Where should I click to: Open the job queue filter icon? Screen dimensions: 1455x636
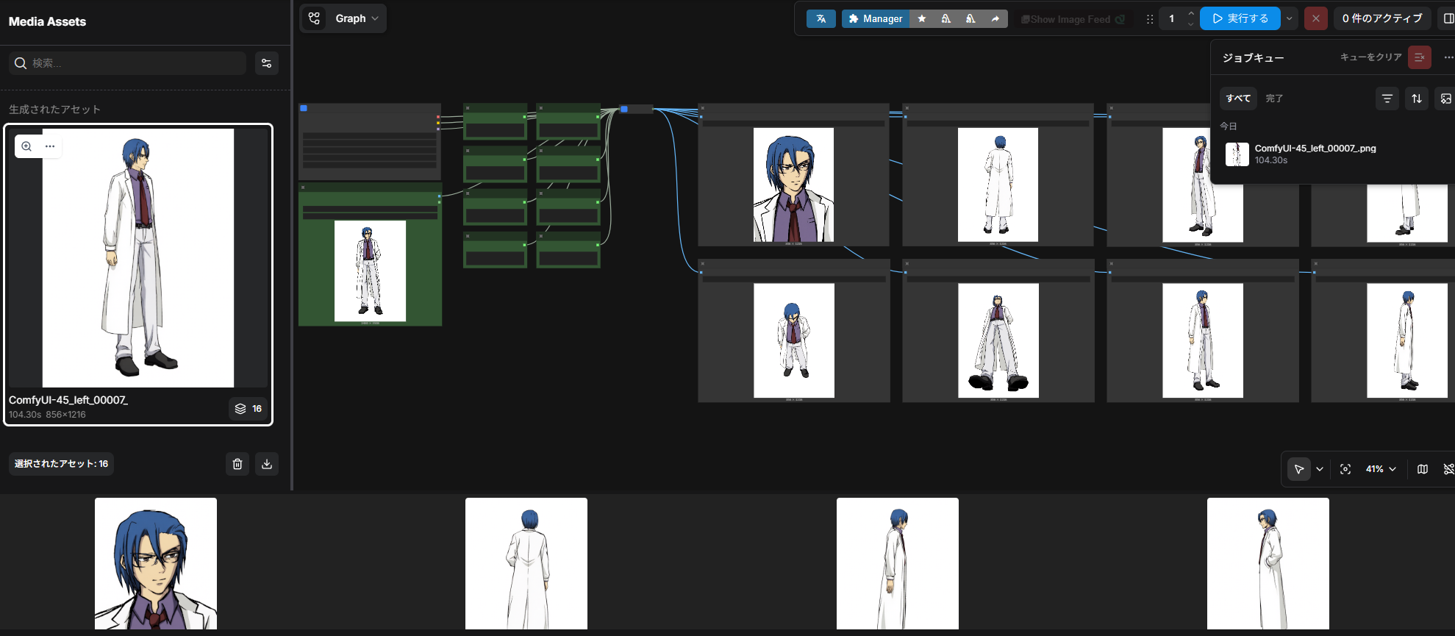click(x=1387, y=99)
